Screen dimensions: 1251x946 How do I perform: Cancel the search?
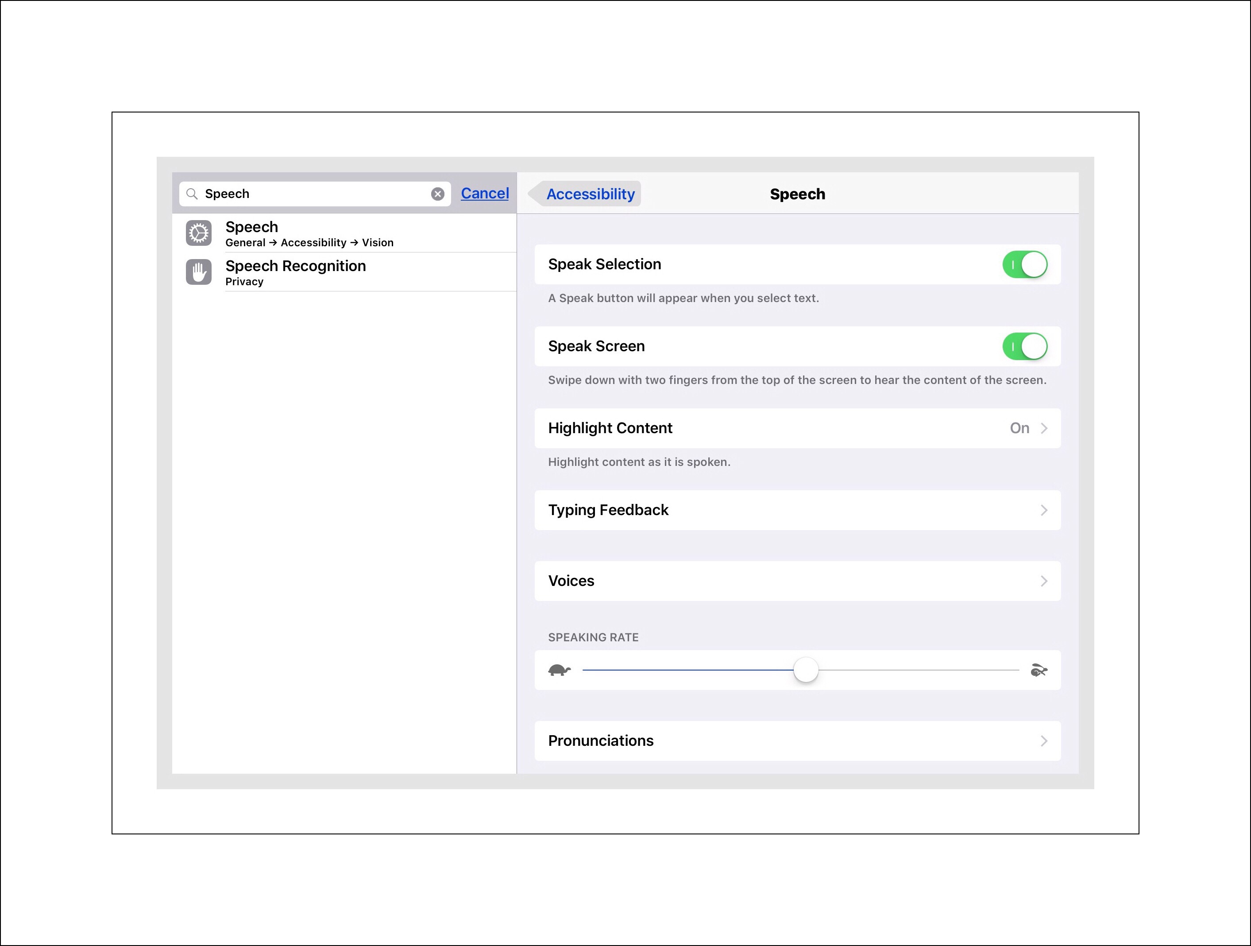pos(485,194)
